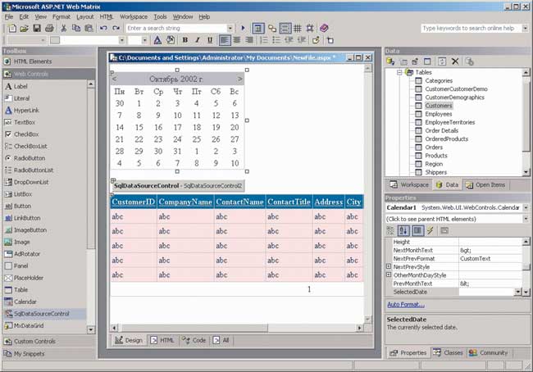Click the Save floppy disk icon
Viewport: 533px width, 372px height.
37,28
